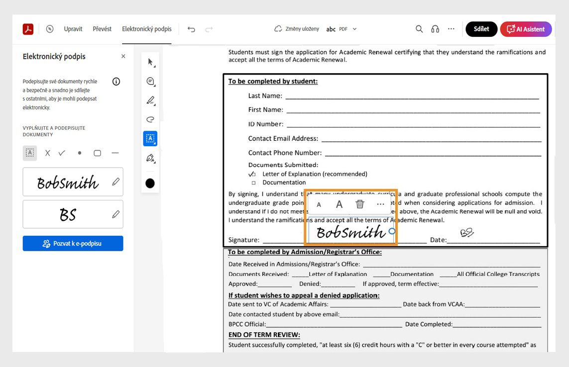Image resolution: width=569 pixels, height=367 pixels.
Task: Click the cloud Změny uloženy status
Action: (x=297, y=29)
